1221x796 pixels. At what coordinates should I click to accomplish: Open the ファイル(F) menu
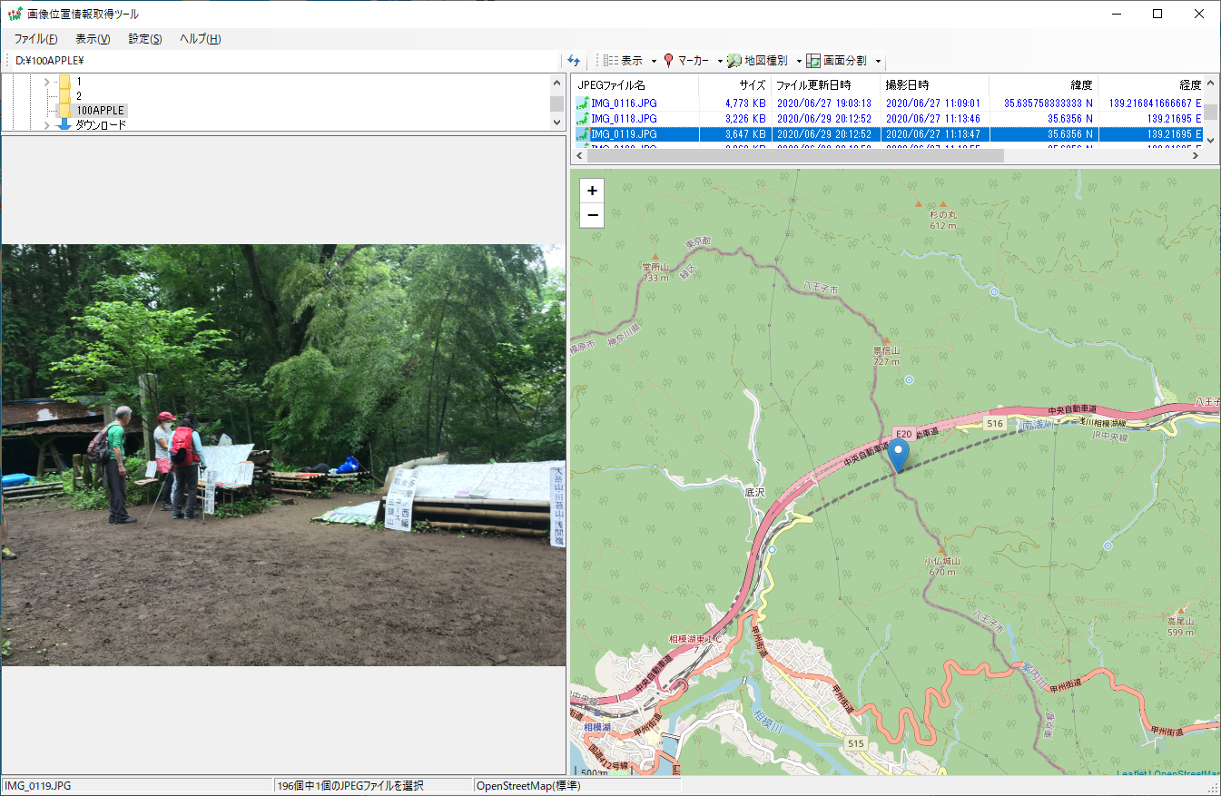click(x=35, y=39)
